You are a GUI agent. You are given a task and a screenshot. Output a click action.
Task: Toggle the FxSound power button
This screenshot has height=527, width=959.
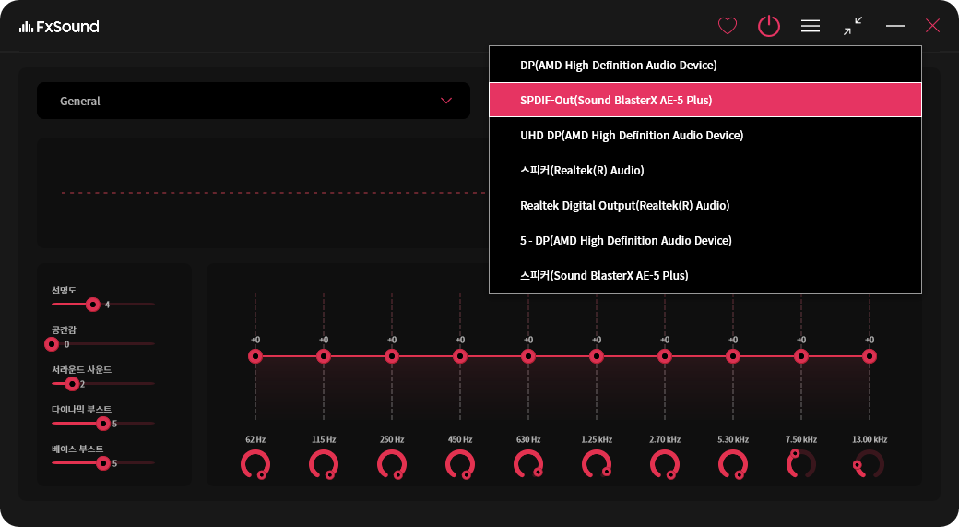769,26
